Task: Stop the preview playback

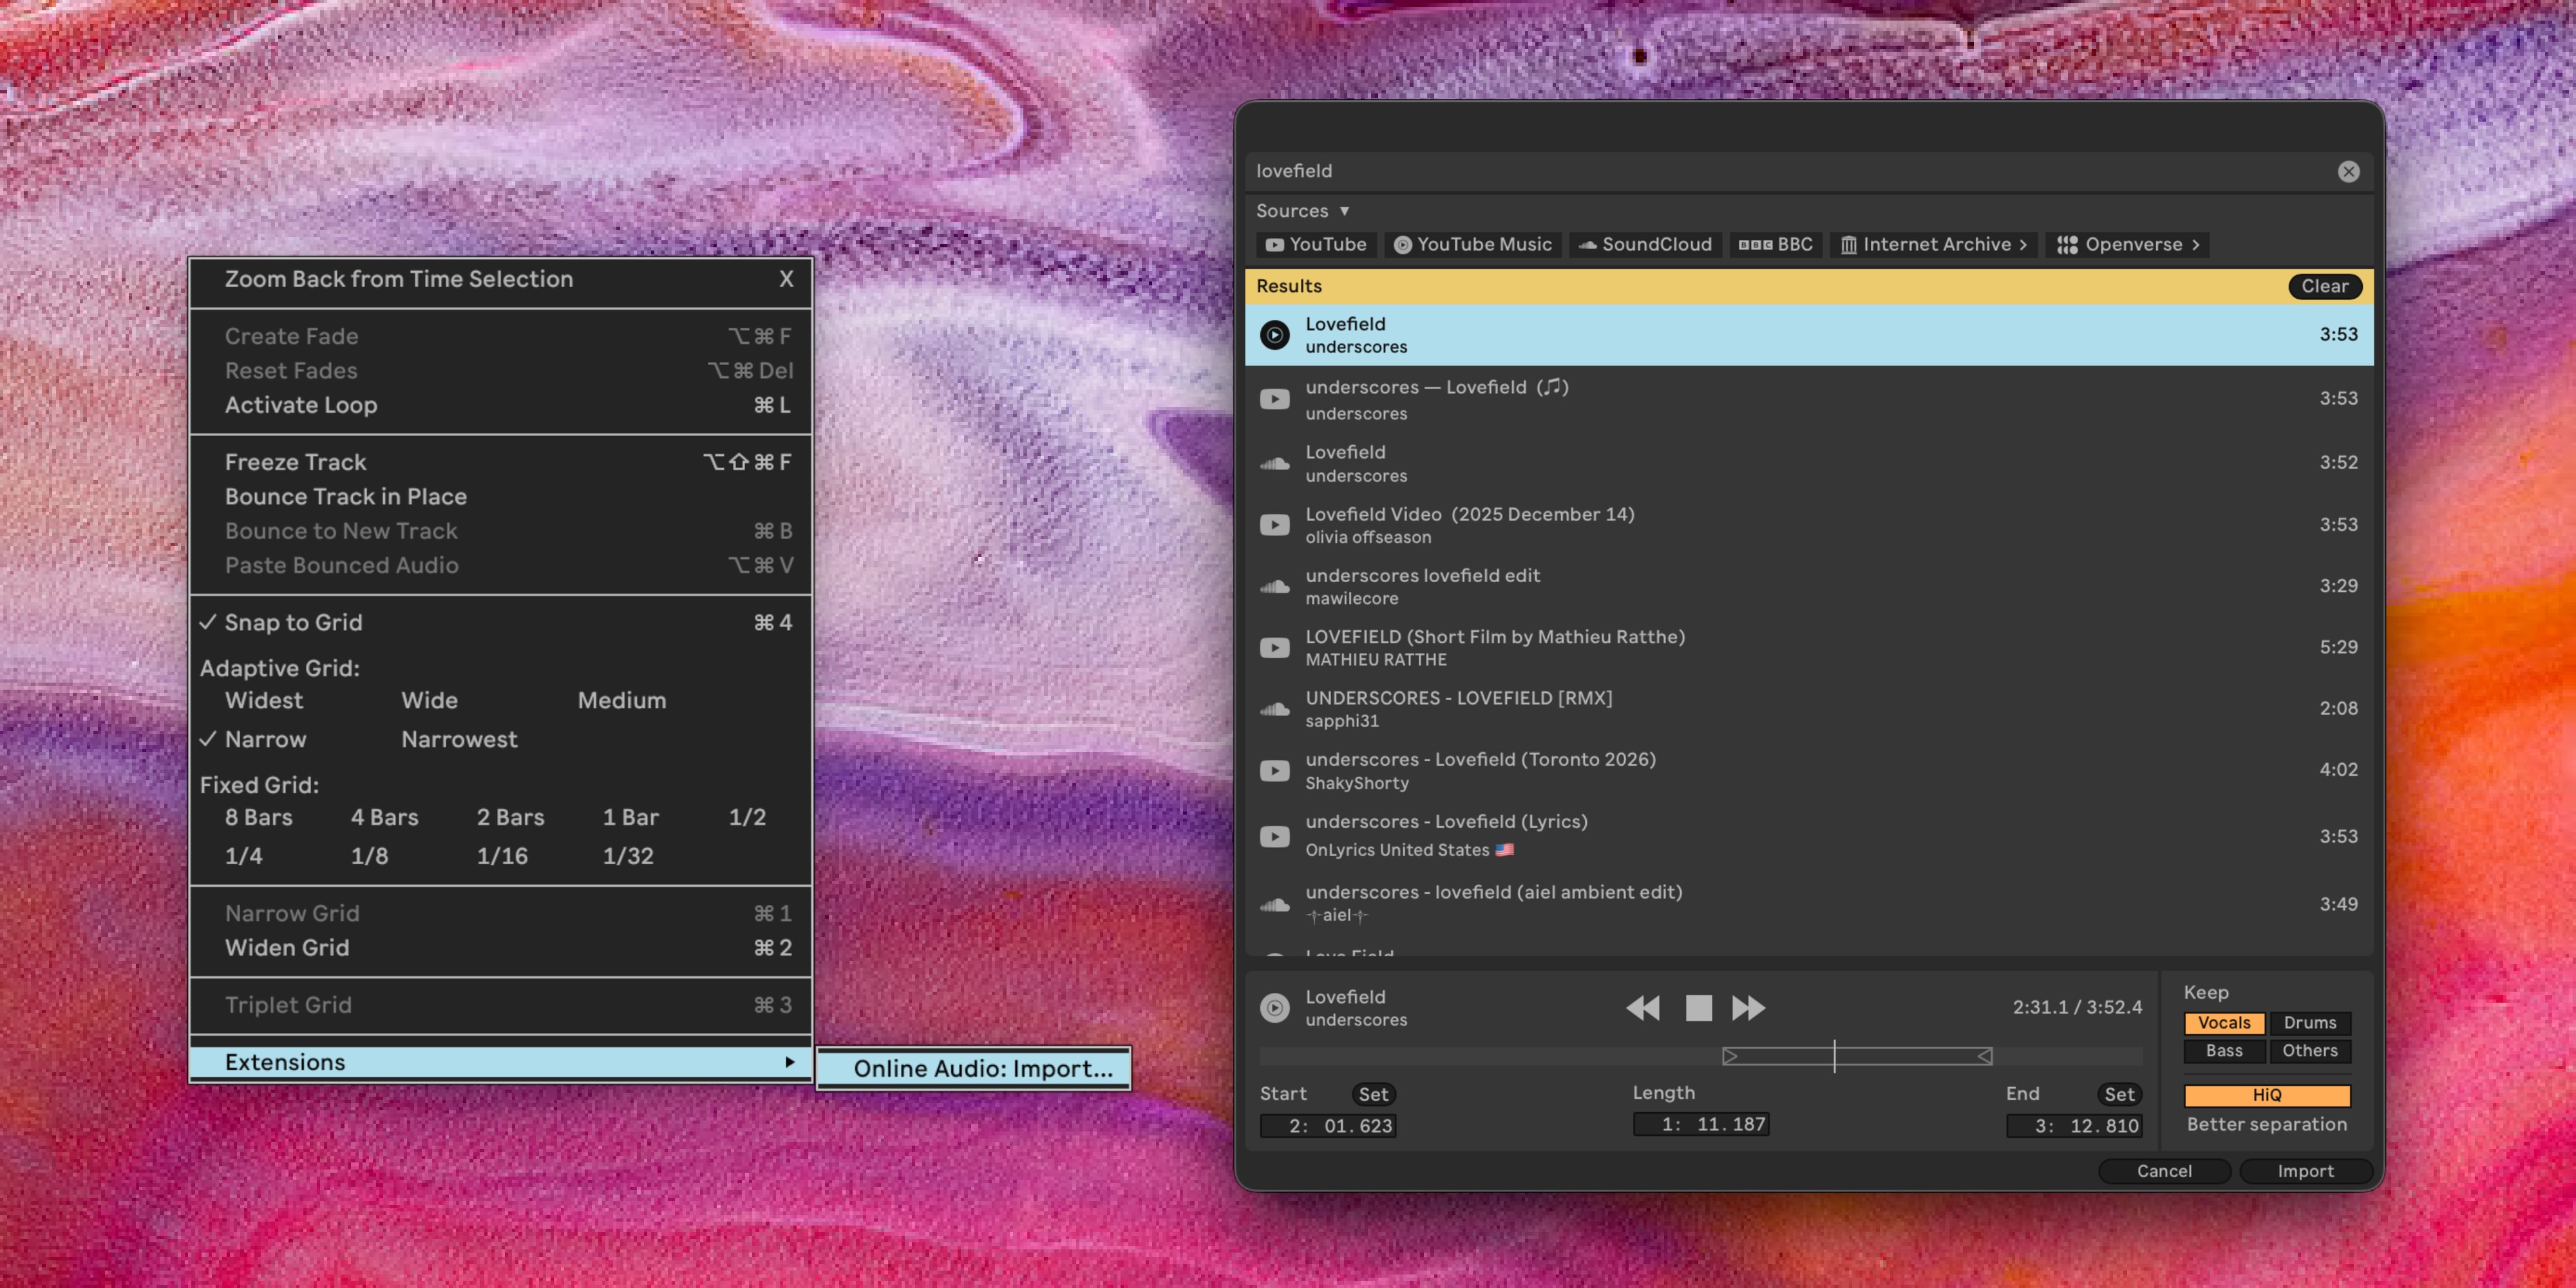Action: coord(1698,1007)
